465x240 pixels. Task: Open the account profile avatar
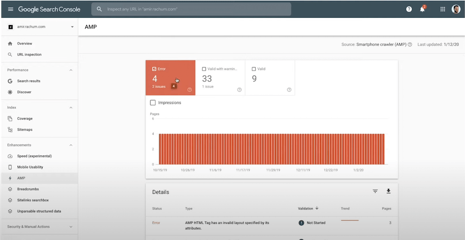coord(456,9)
